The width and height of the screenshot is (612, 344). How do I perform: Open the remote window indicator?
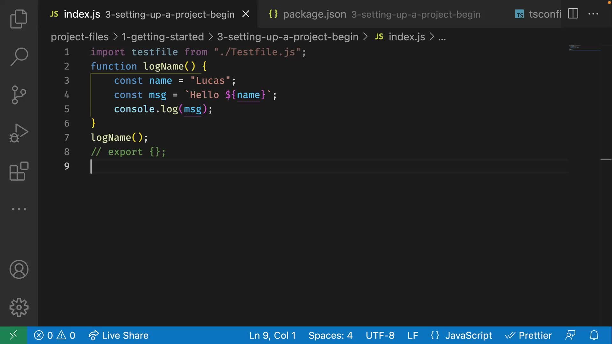[13, 335]
